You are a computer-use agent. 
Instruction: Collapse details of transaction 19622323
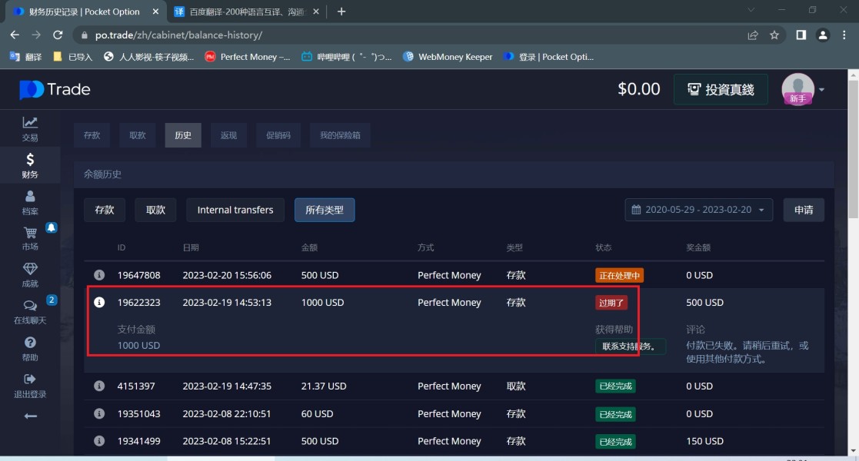click(99, 303)
